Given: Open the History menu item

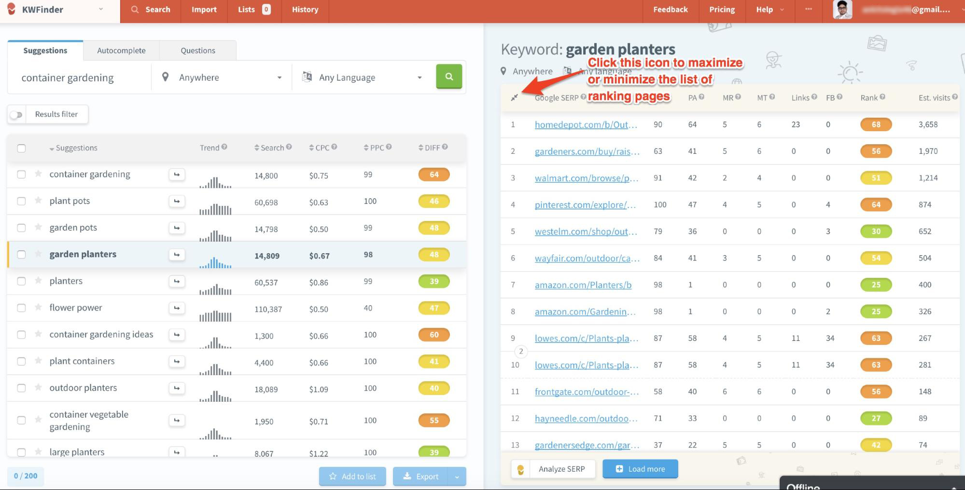Looking at the screenshot, I should pyautogui.click(x=304, y=9).
